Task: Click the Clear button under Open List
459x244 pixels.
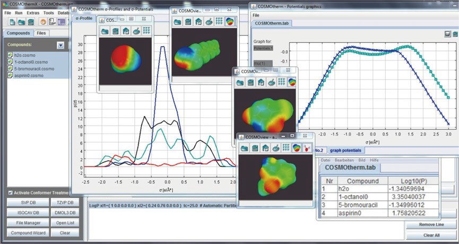Action: [65, 233]
